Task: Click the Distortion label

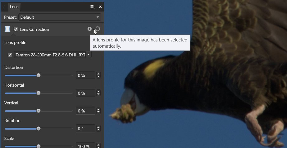Action: coord(14,67)
